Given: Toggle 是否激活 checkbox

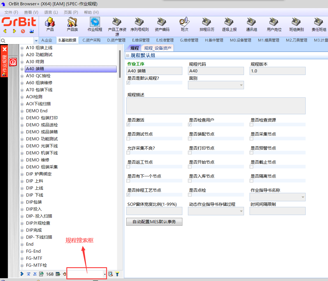Looking at the screenshot, I should (x=128, y=125).
